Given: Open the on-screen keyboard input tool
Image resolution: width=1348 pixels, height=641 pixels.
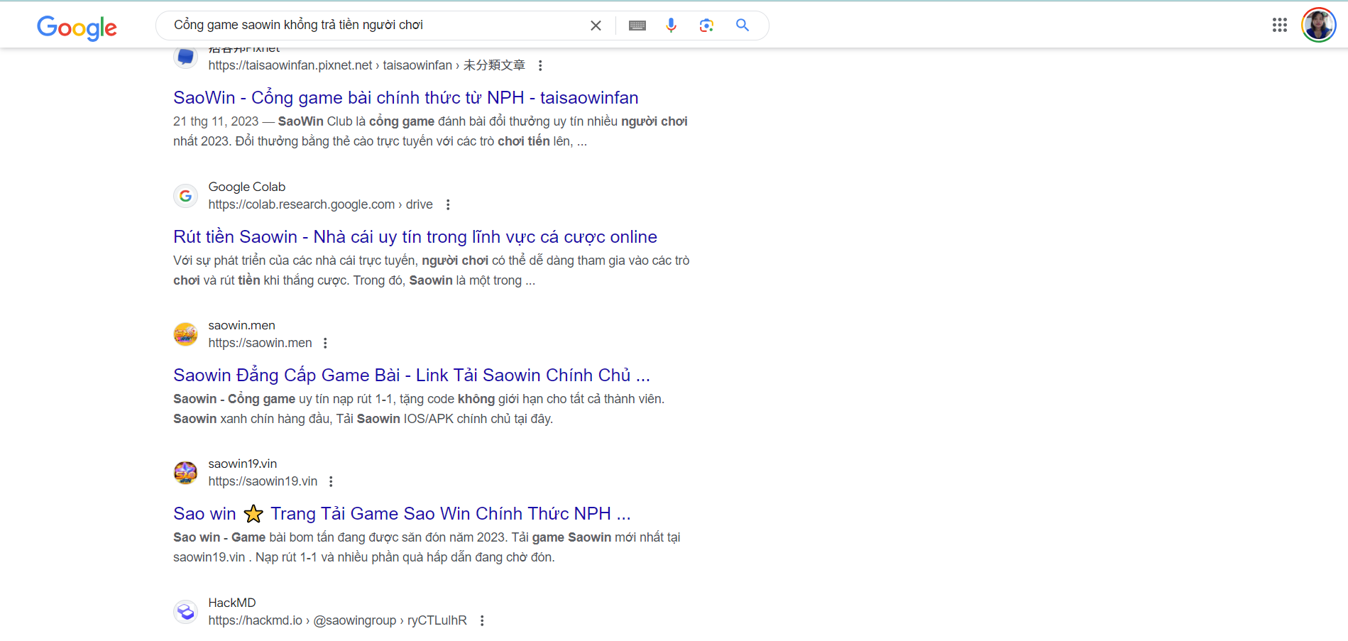Looking at the screenshot, I should click(x=637, y=26).
